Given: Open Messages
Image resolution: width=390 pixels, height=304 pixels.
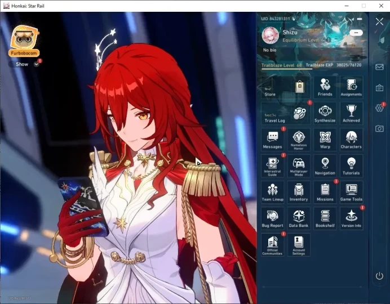Looking at the screenshot, I should coord(272,140).
